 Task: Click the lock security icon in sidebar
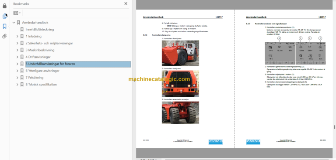4,6
